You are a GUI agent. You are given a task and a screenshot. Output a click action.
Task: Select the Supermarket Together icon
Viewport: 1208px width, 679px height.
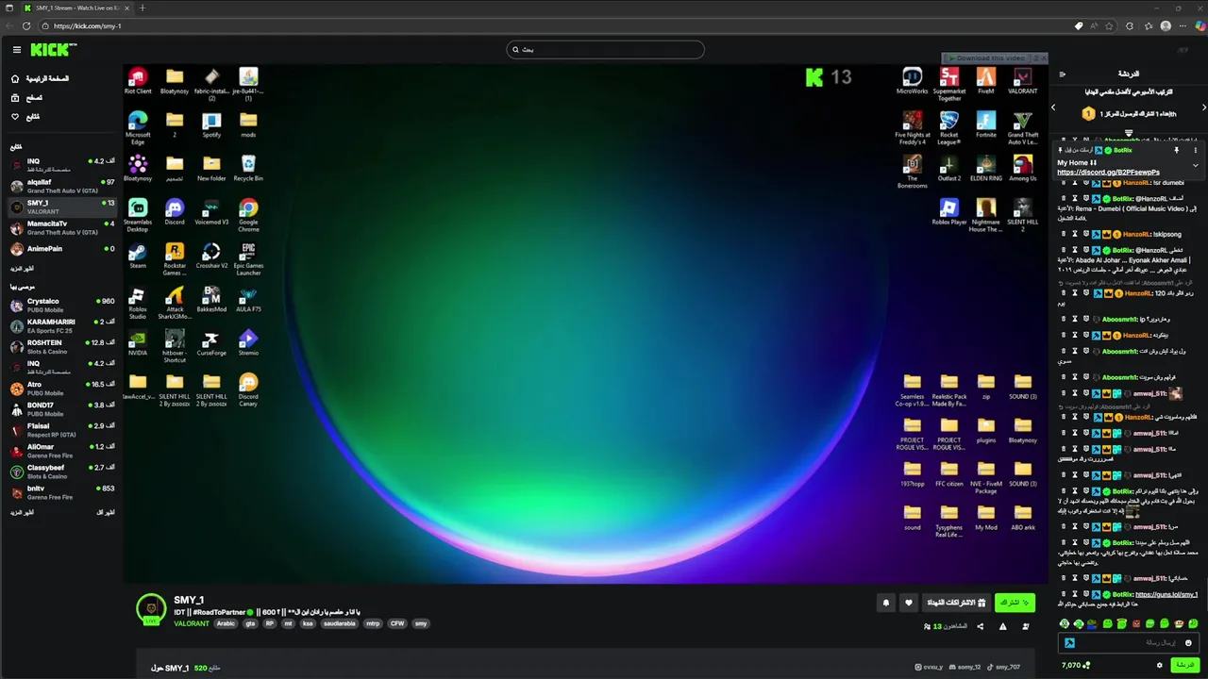point(949,84)
